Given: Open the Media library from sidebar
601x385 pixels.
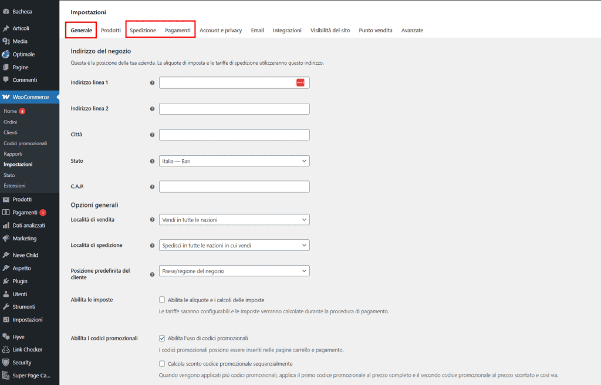Looking at the screenshot, I should click(20, 41).
